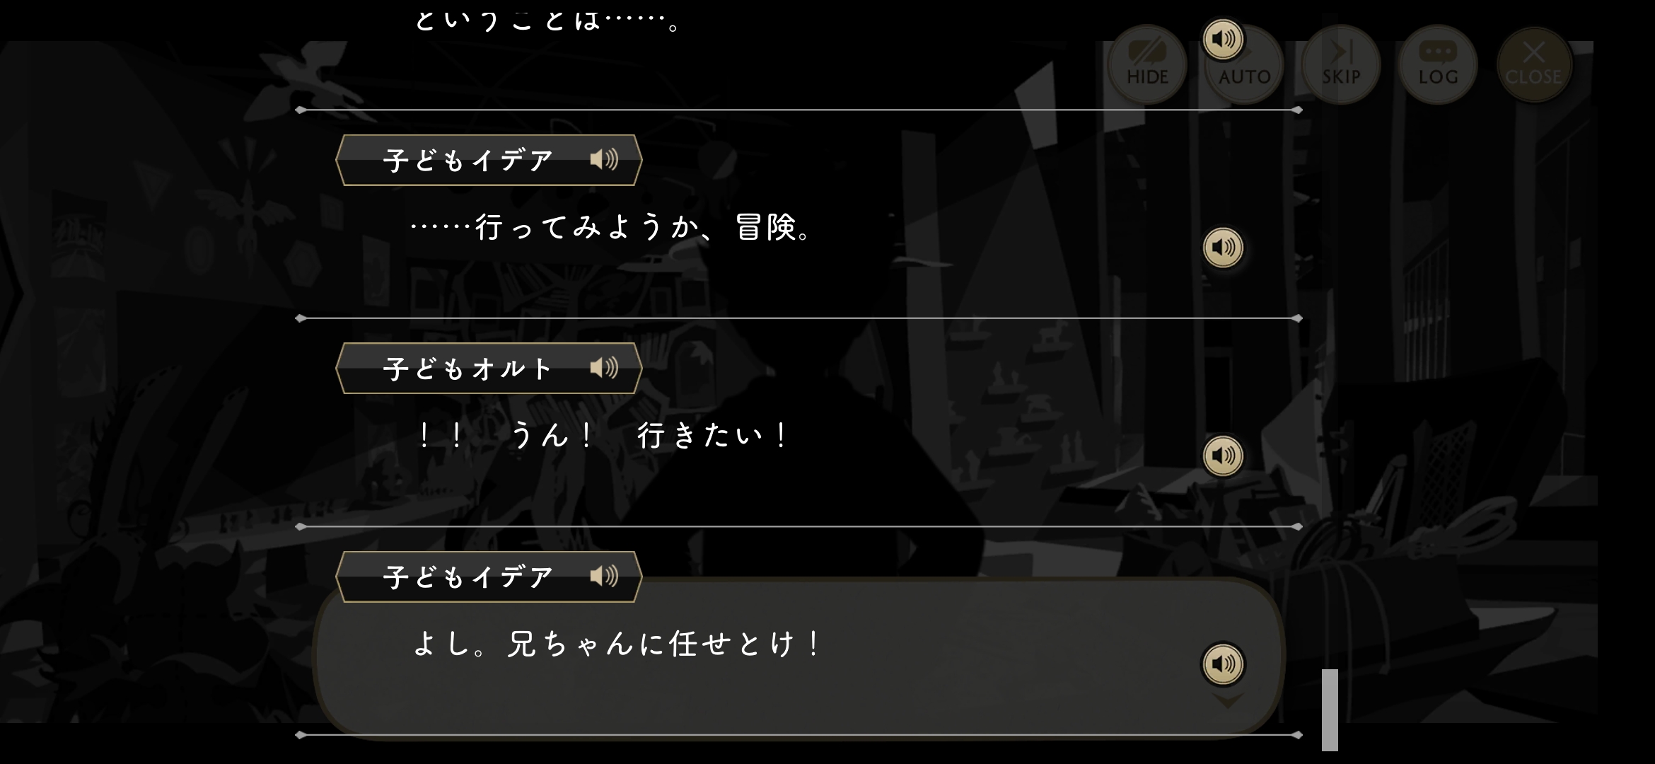Click speaker in last 子どもイデア name tag
The height and width of the screenshot is (764, 1655).
click(x=604, y=577)
